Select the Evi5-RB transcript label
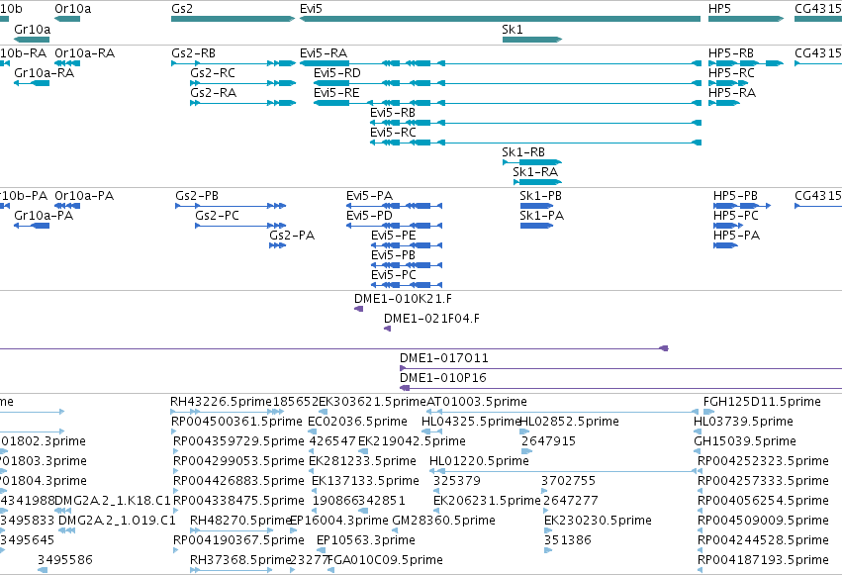Screen dimensions: 842x575 point(393,113)
